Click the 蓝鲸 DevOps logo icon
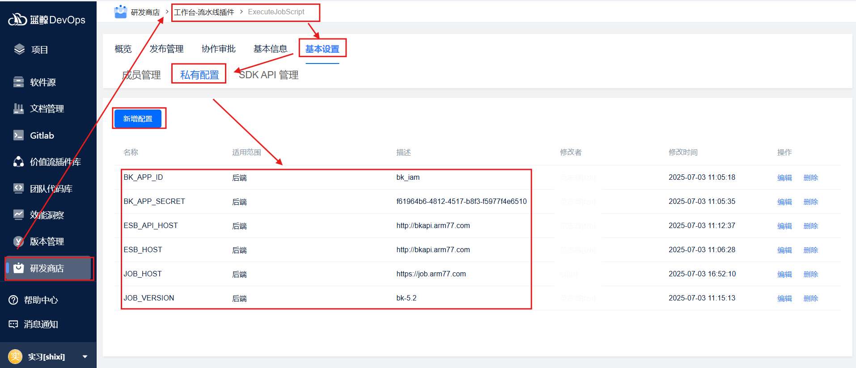 [x=18, y=20]
